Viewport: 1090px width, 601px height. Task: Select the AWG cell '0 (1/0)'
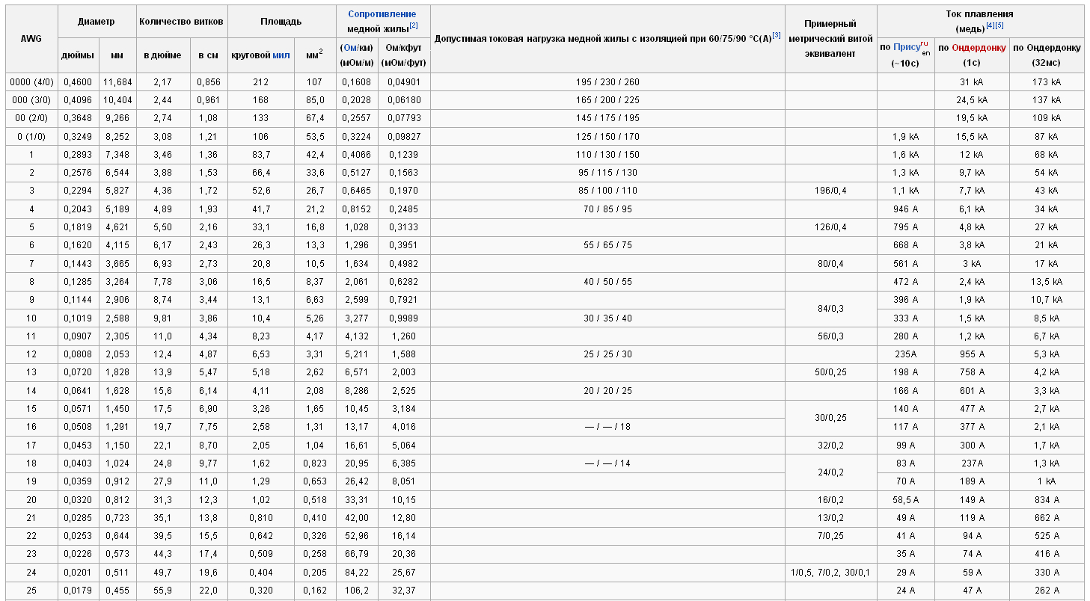[31, 137]
